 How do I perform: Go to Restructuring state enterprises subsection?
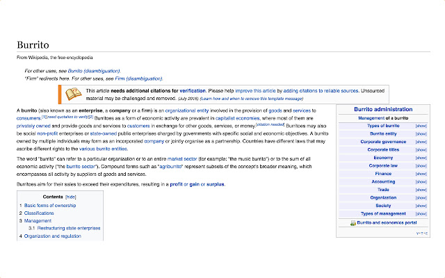69,228
